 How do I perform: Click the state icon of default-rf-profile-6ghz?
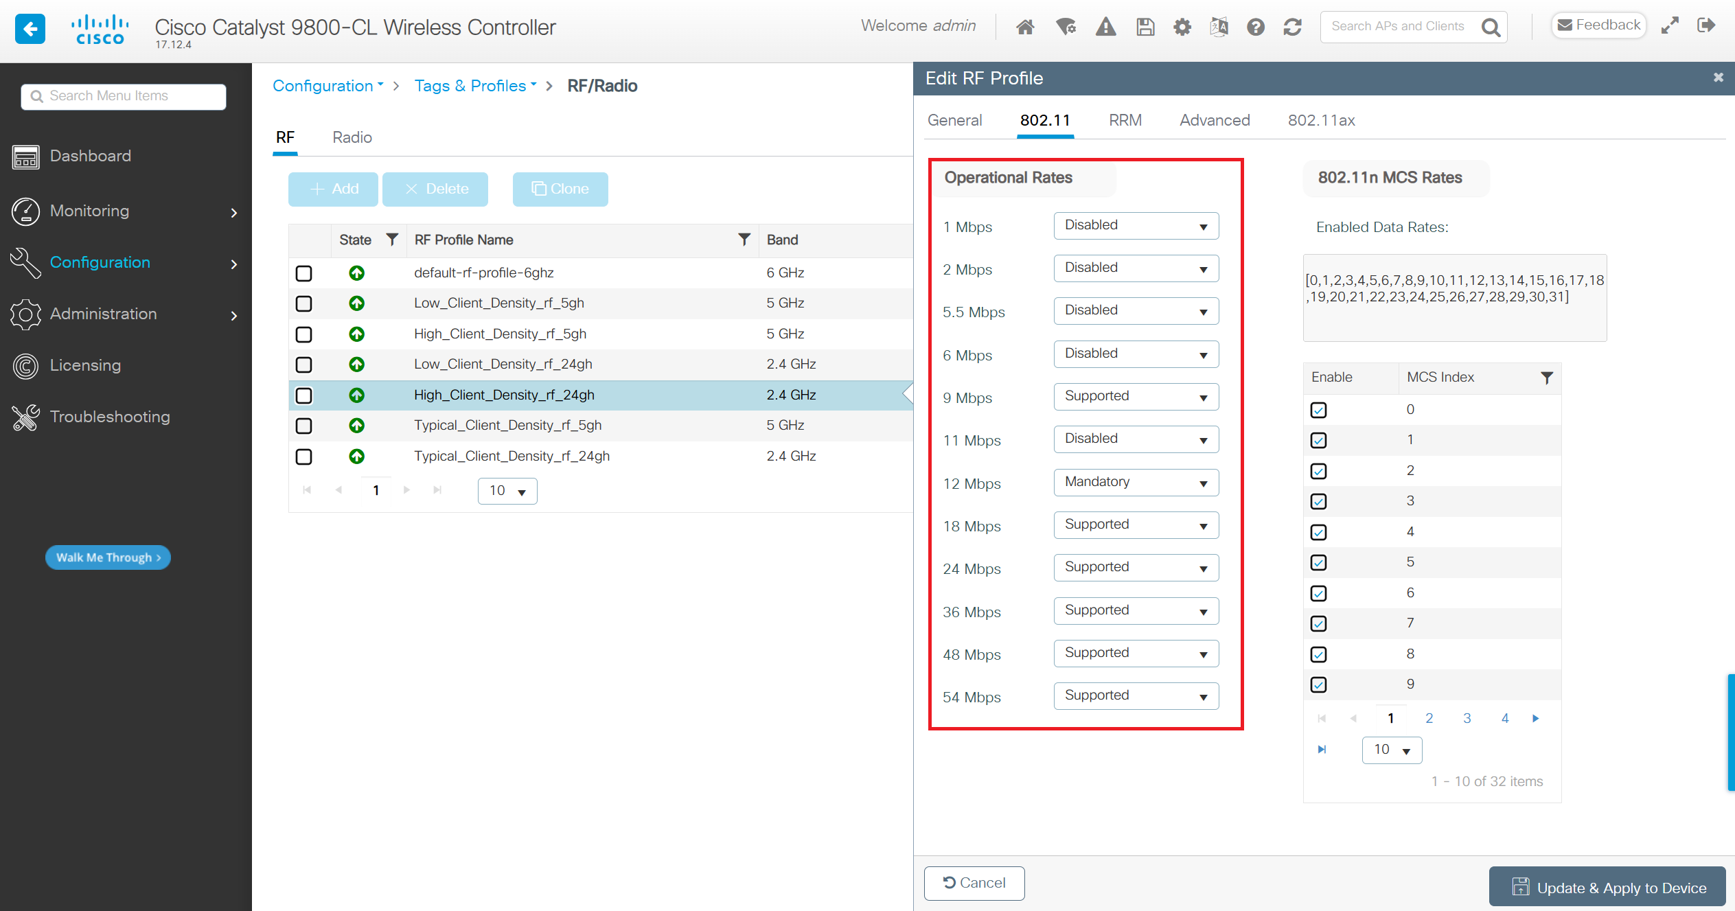pyautogui.click(x=356, y=273)
